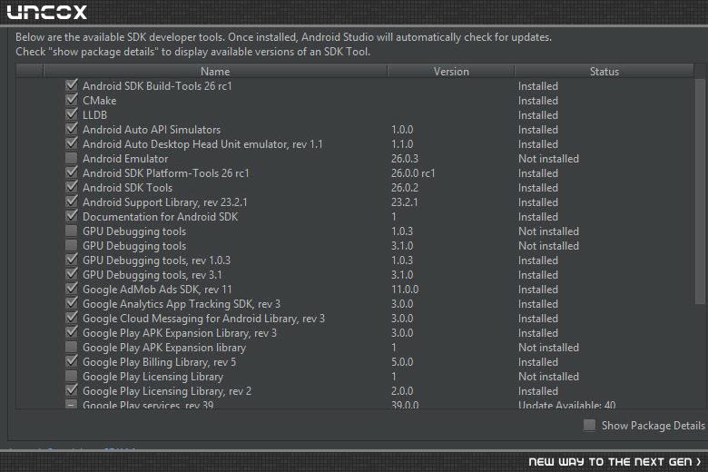This screenshot has height=472, width=708.
Task: Click version cell '23.2.1'
Action: click(405, 202)
